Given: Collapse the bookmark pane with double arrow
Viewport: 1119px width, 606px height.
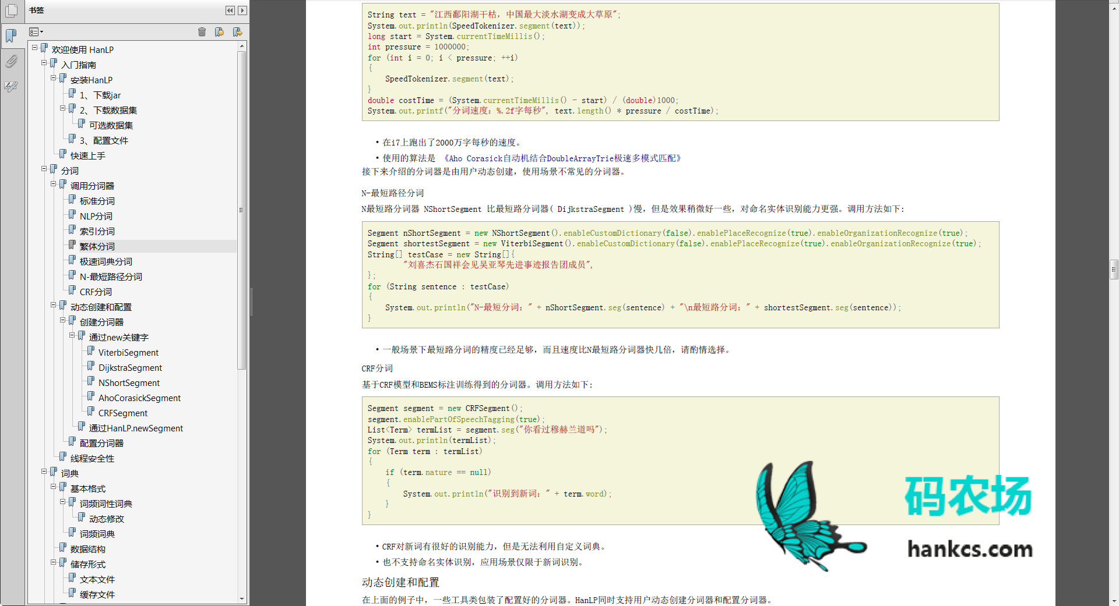Looking at the screenshot, I should click(230, 10).
